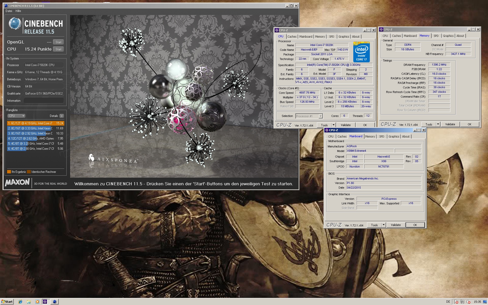Click DRAM Frequency 1396.2 MHz value
Image resolution: width=488 pixels, height=305 pixels.
pyautogui.click(x=439, y=65)
